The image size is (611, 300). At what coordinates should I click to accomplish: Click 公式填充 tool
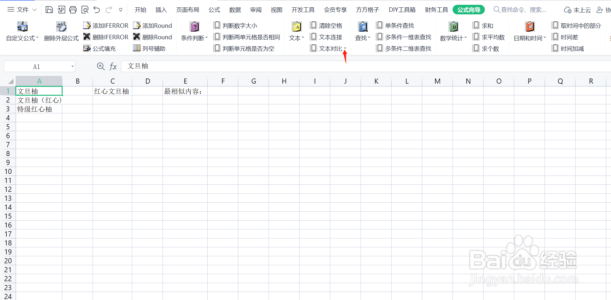click(100, 49)
